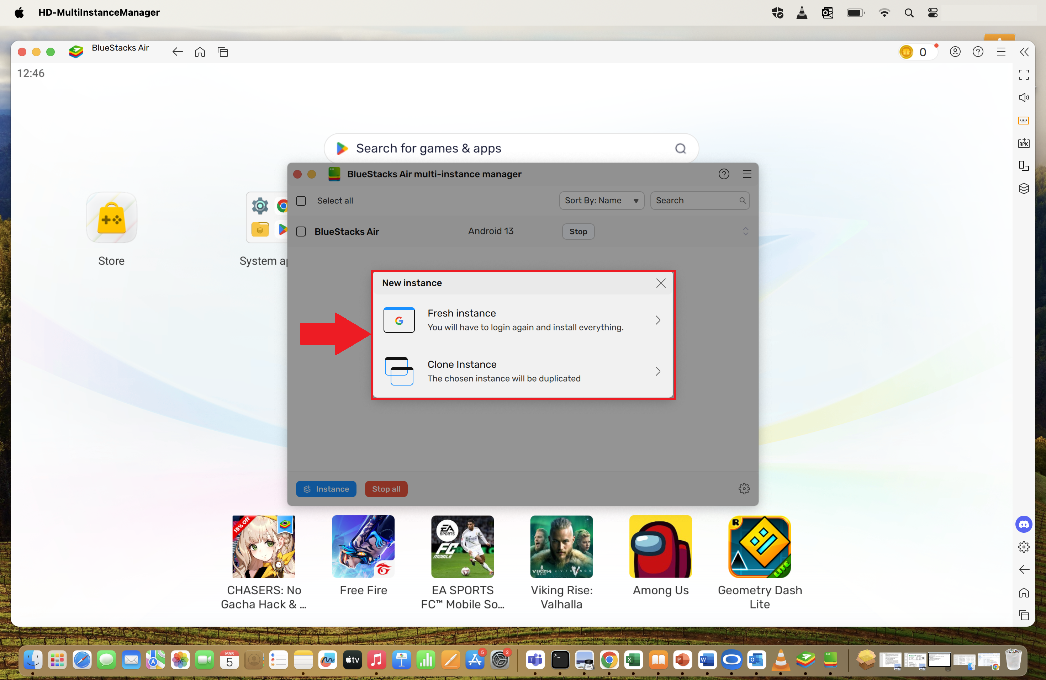The height and width of the screenshot is (680, 1046).
Task: Check the Select all checkbox
Action: [301, 201]
